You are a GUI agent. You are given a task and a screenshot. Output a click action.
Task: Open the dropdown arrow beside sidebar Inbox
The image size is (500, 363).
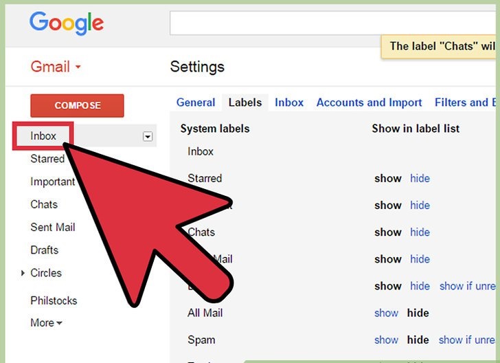tap(147, 137)
